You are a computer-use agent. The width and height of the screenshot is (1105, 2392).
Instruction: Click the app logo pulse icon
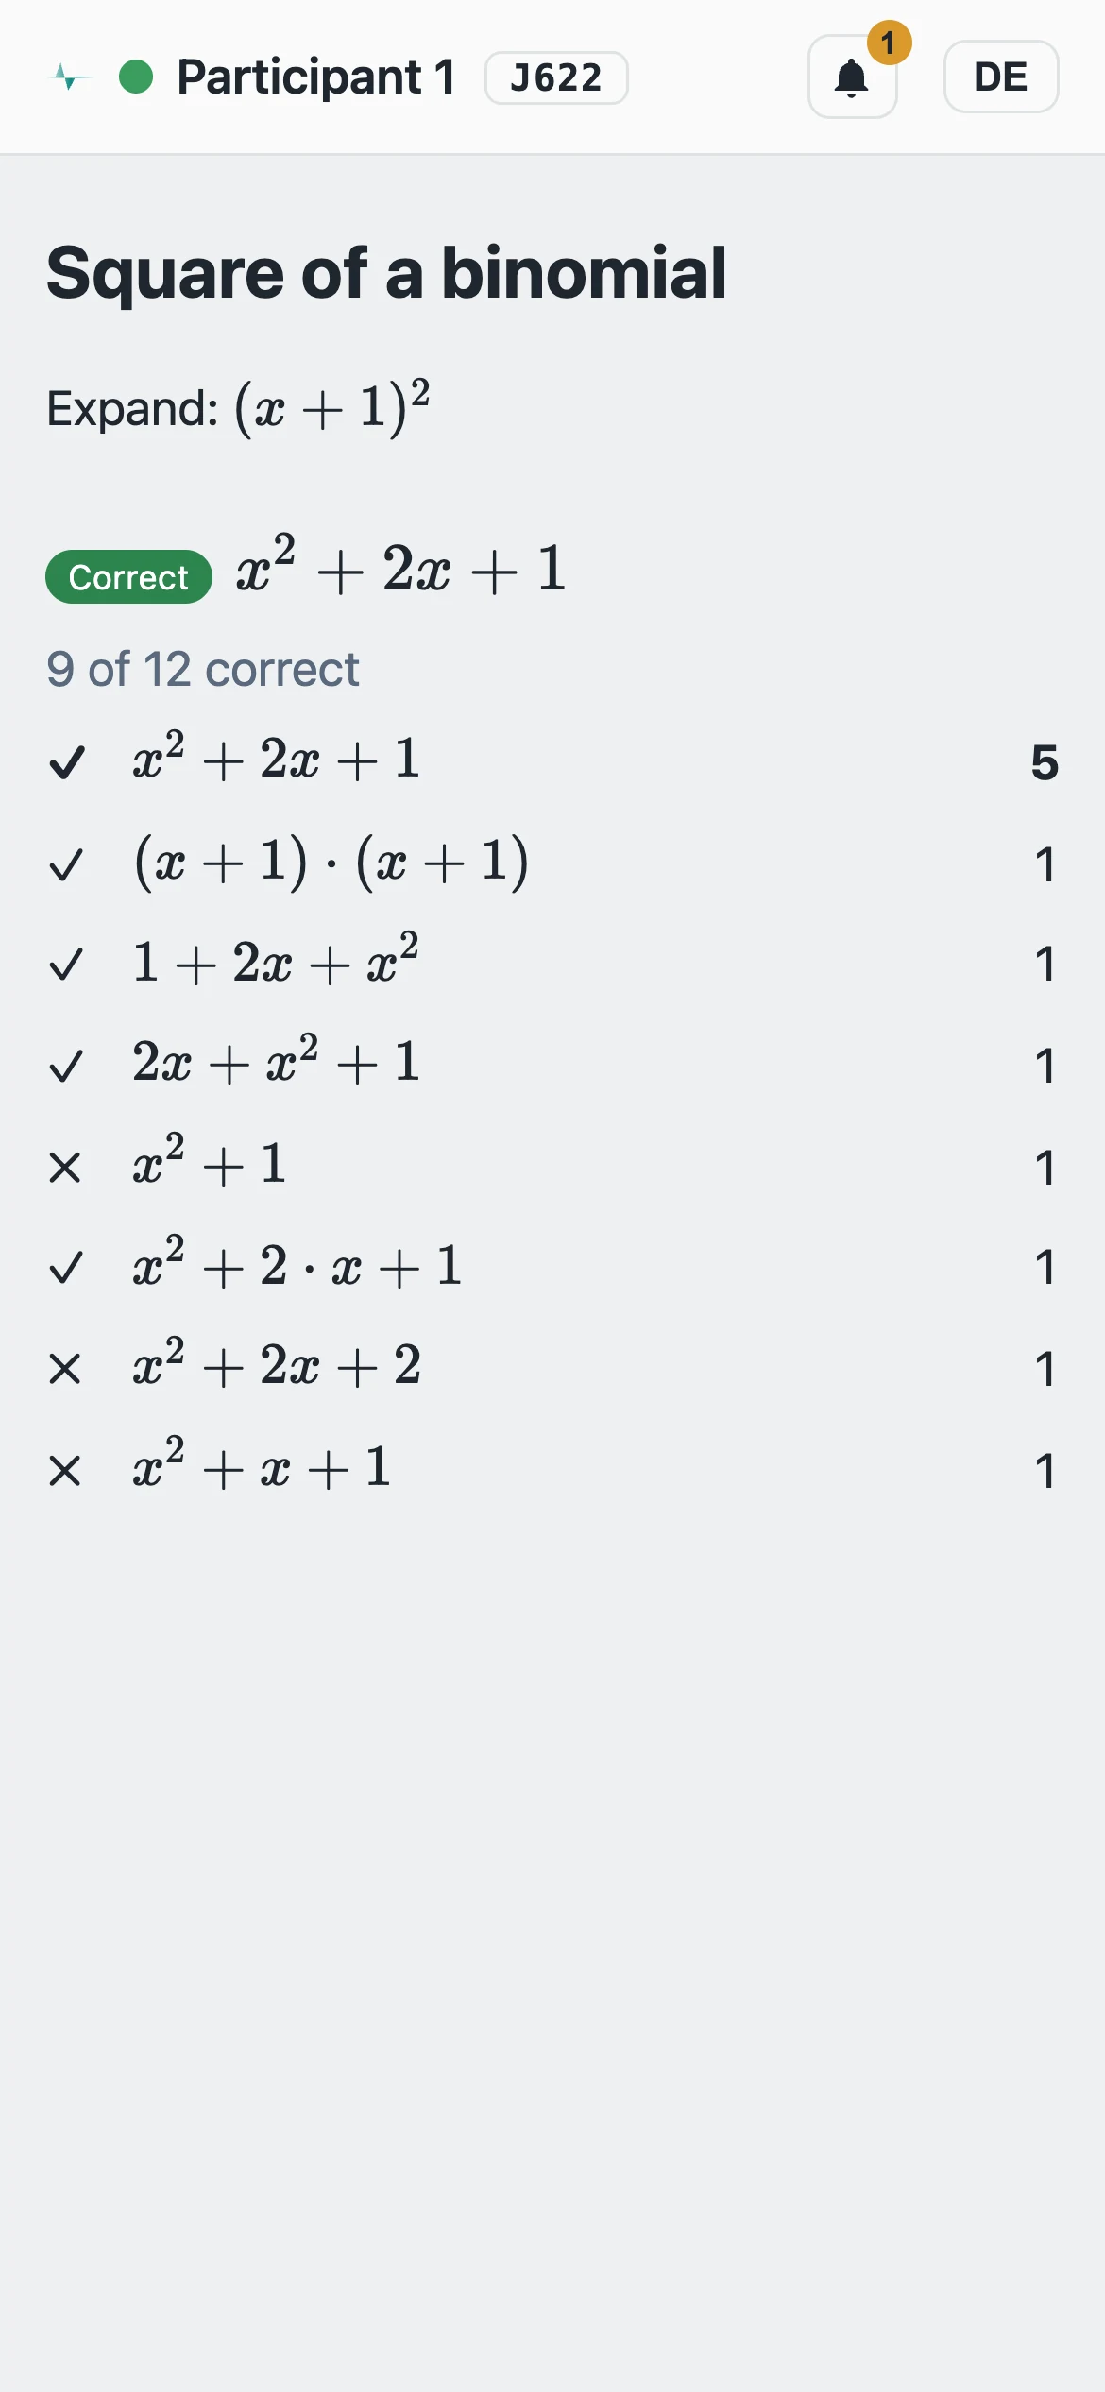point(70,77)
